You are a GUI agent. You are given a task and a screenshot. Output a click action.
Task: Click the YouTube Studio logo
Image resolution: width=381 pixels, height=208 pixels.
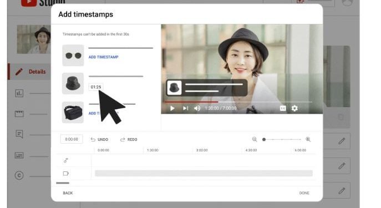tap(43, 3)
